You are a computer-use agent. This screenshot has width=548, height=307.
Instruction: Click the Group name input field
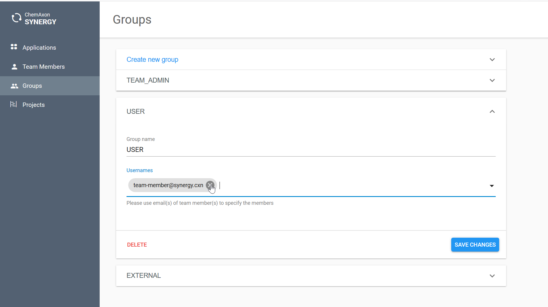pyautogui.click(x=311, y=150)
